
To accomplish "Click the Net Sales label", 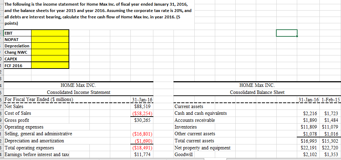I will point(14,107).
